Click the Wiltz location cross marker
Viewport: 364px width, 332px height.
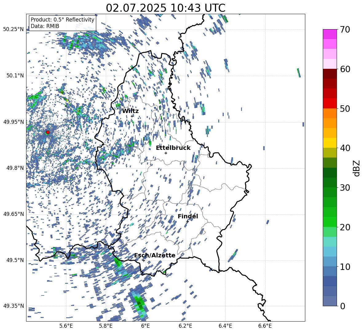tap(132, 116)
